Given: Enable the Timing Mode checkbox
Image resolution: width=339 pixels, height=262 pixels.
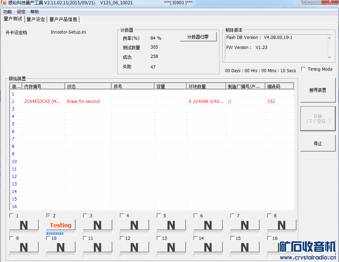Looking at the screenshot, I should [x=303, y=69].
